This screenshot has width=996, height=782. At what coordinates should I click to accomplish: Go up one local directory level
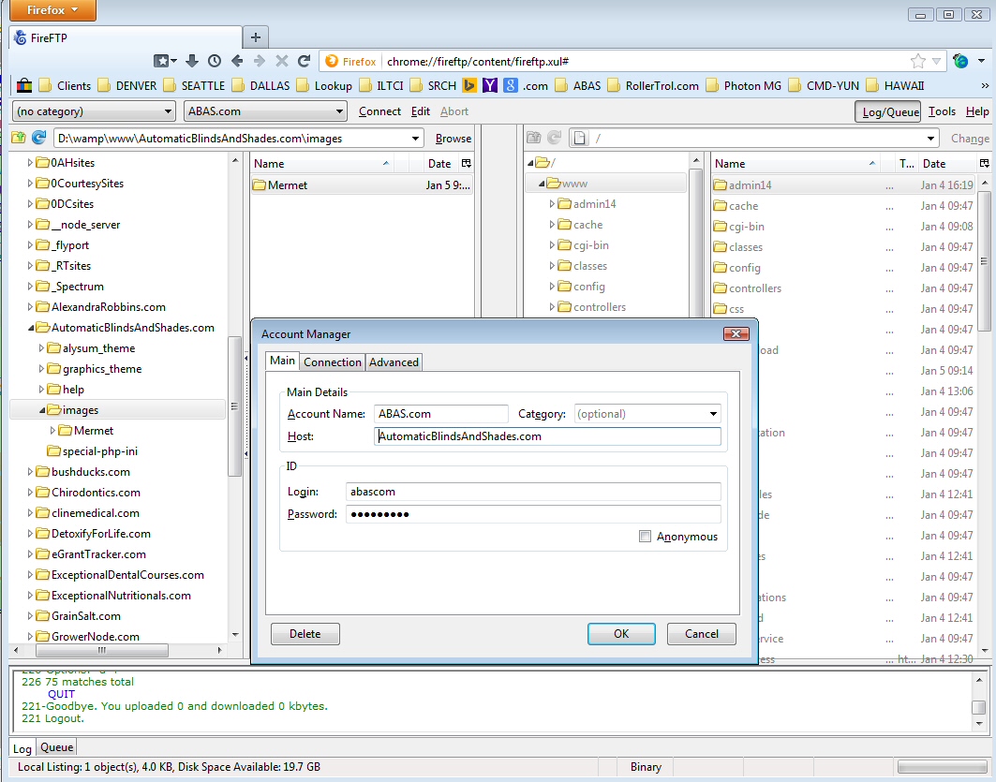point(19,138)
